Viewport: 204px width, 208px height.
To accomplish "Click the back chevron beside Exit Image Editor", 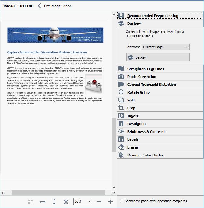I will (39, 6).
